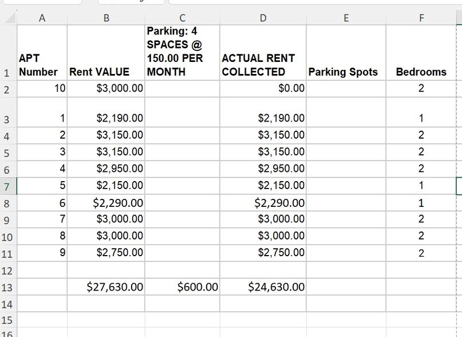Image resolution: width=462 pixels, height=337 pixels.
Task: Select row 7 header
Action: (x=7, y=187)
